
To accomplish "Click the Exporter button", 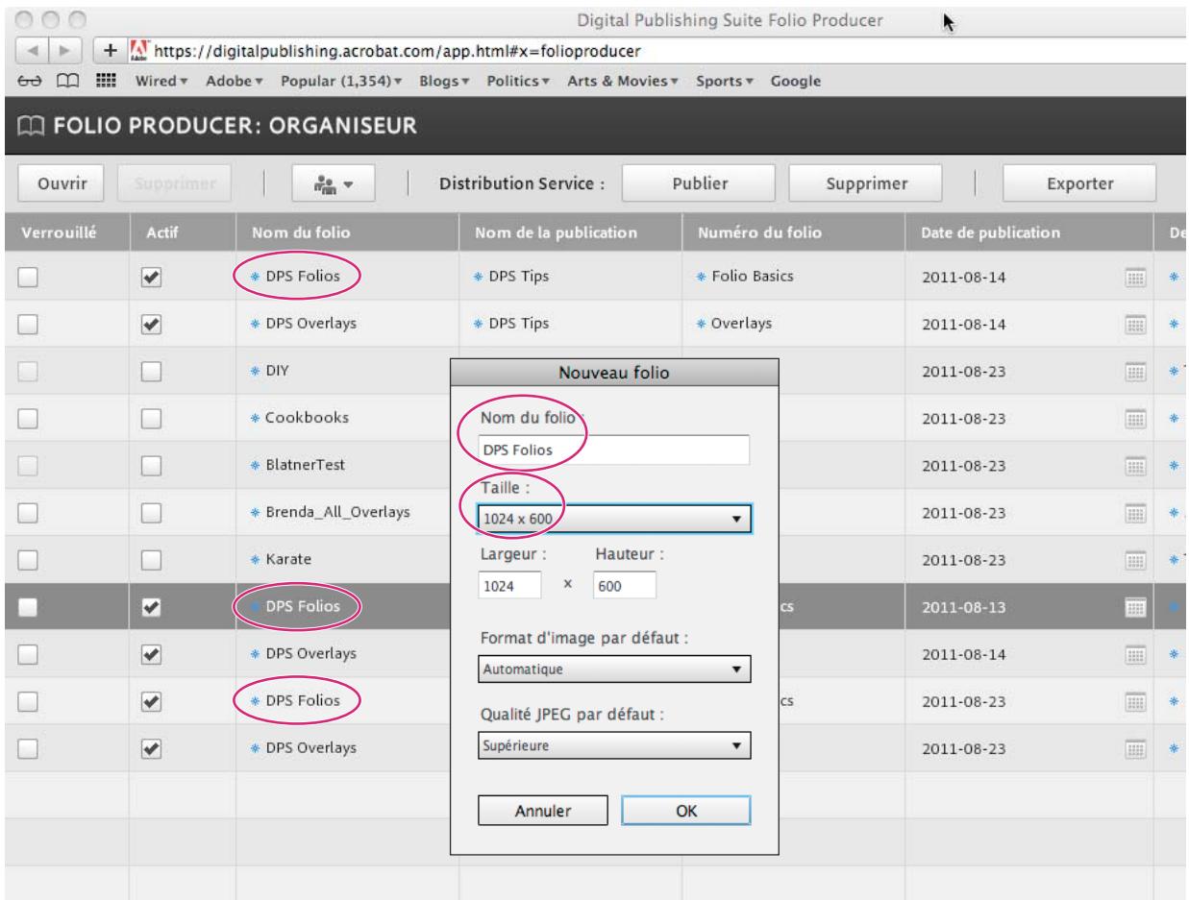I will tap(1080, 183).
